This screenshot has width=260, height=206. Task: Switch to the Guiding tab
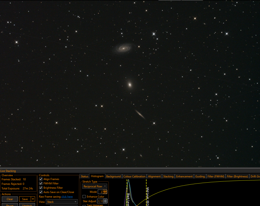click(x=200, y=176)
